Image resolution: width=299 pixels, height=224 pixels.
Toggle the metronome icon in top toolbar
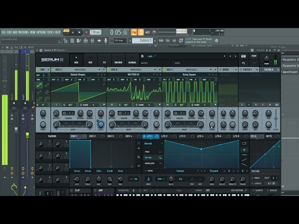click(x=154, y=32)
